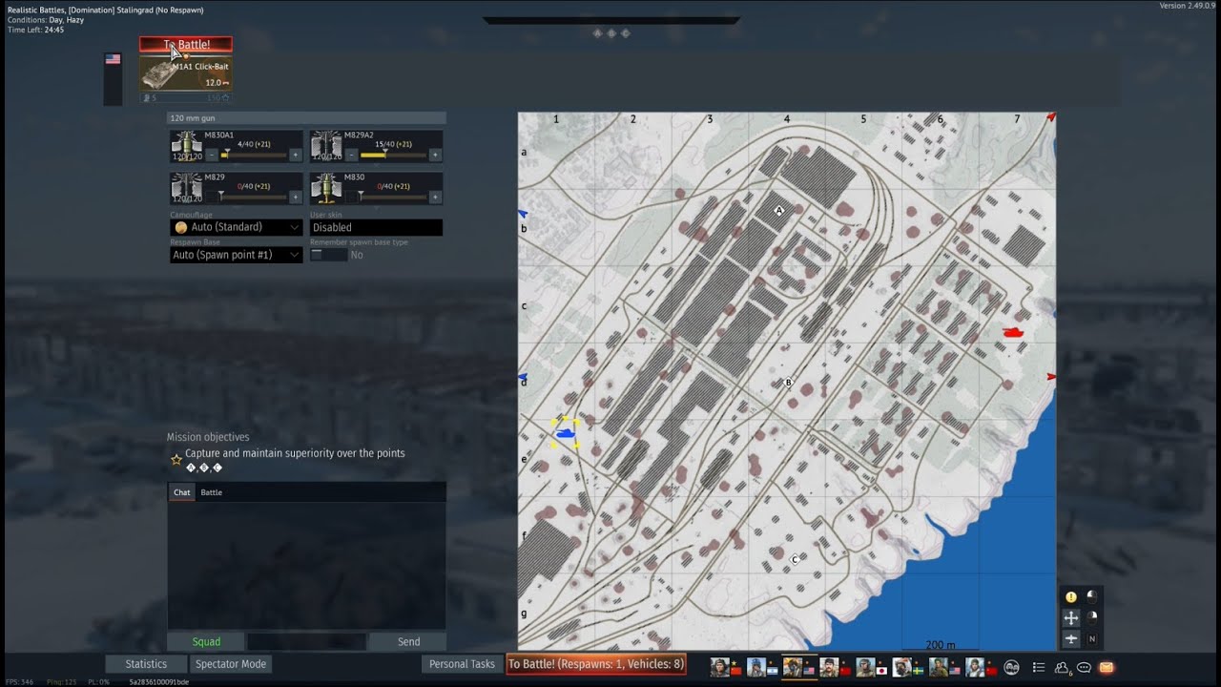The height and width of the screenshot is (687, 1221).
Task: Select the M1A1 Click-Bait vehicle card
Action: (x=186, y=73)
